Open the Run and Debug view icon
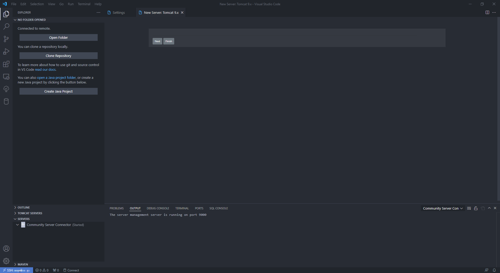500x273 pixels. pyautogui.click(x=6, y=51)
